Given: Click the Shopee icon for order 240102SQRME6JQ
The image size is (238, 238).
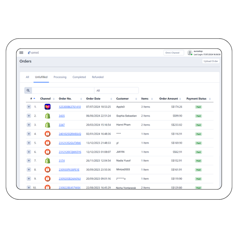Looking at the screenshot, I should point(48,134).
